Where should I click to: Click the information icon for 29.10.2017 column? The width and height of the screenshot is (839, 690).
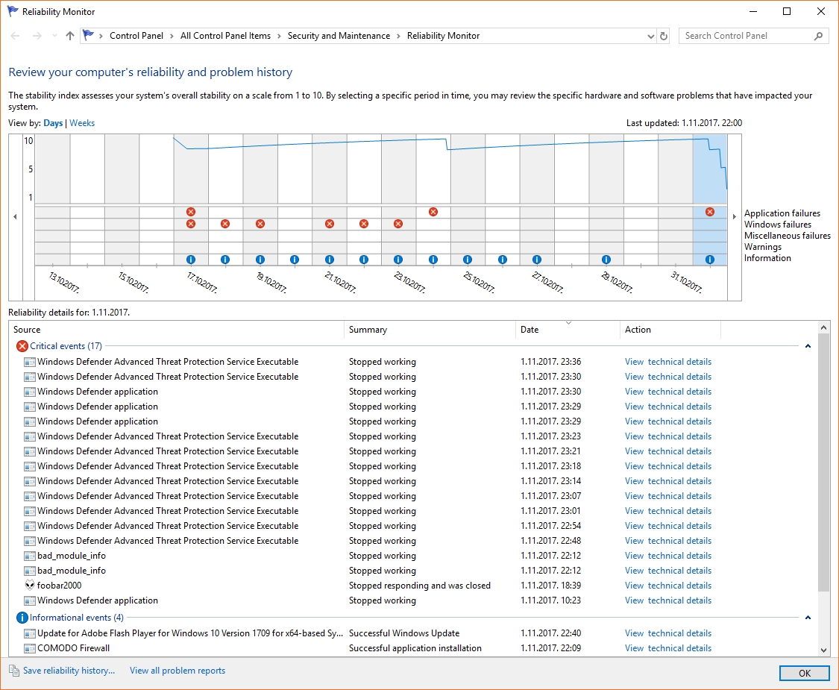pyautogui.click(x=606, y=260)
